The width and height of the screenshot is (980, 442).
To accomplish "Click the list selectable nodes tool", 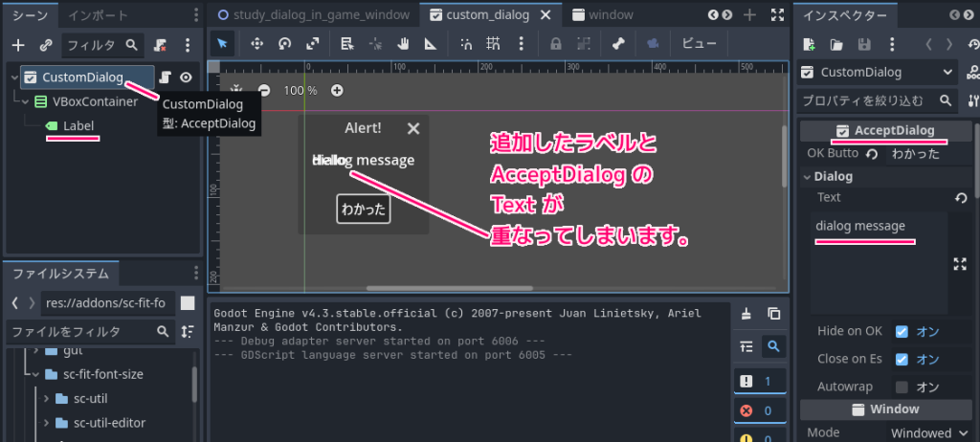I will (x=347, y=43).
